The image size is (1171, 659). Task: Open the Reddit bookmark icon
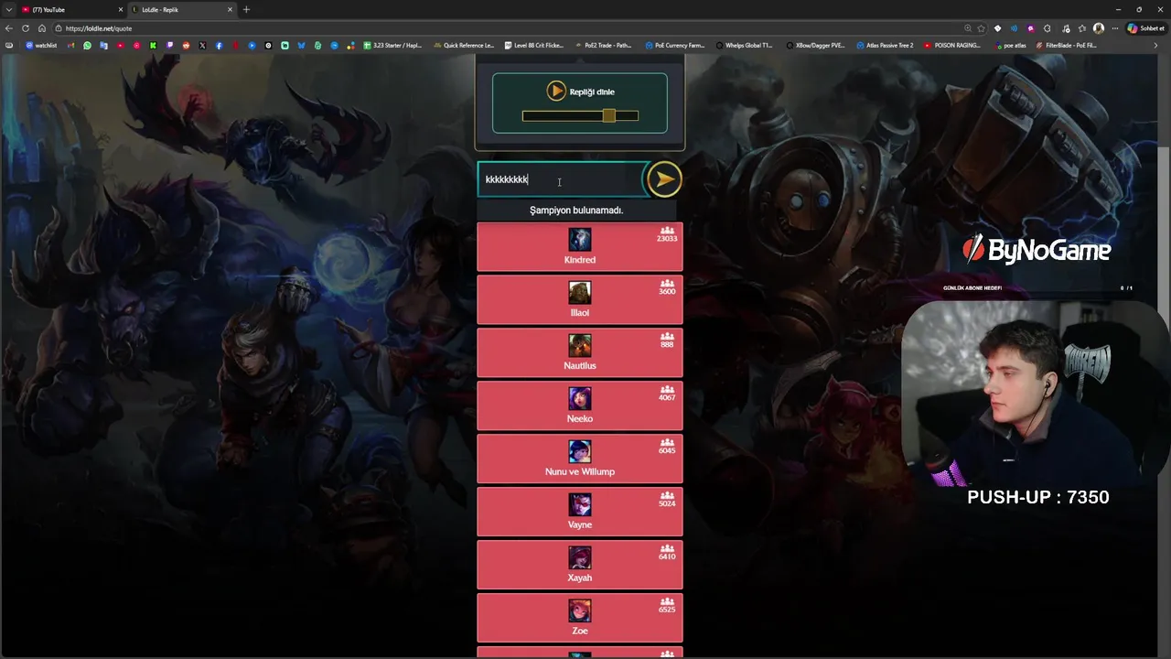pos(186,45)
